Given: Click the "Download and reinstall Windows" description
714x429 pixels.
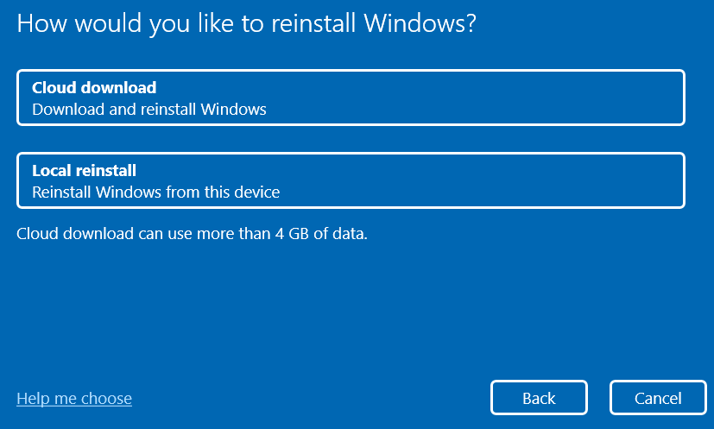Looking at the screenshot, I should click(149, 110).
